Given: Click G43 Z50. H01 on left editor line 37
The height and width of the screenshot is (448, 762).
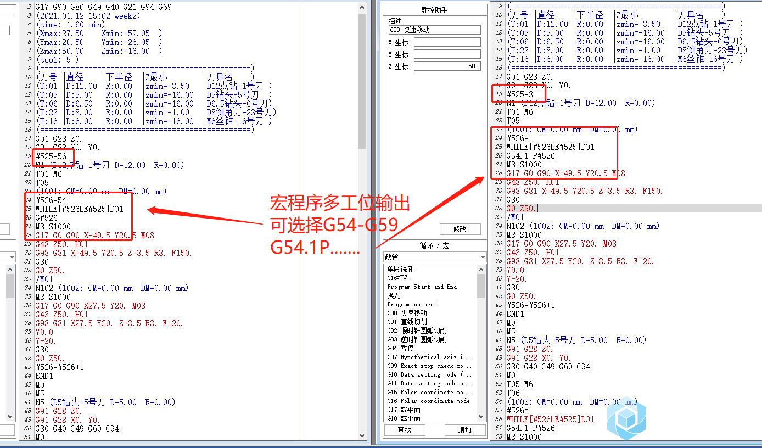Looking at the screenshot, I should coord(61,315).
